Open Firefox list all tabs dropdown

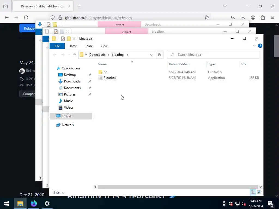(x=225, y=6)
